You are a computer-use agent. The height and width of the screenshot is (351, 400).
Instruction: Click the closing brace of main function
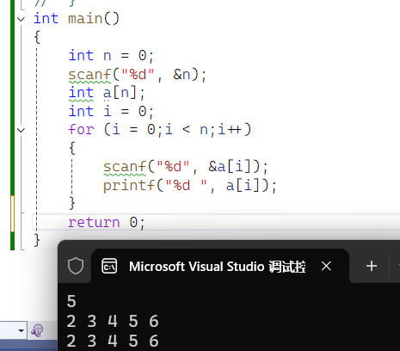[x=37, y=240]
